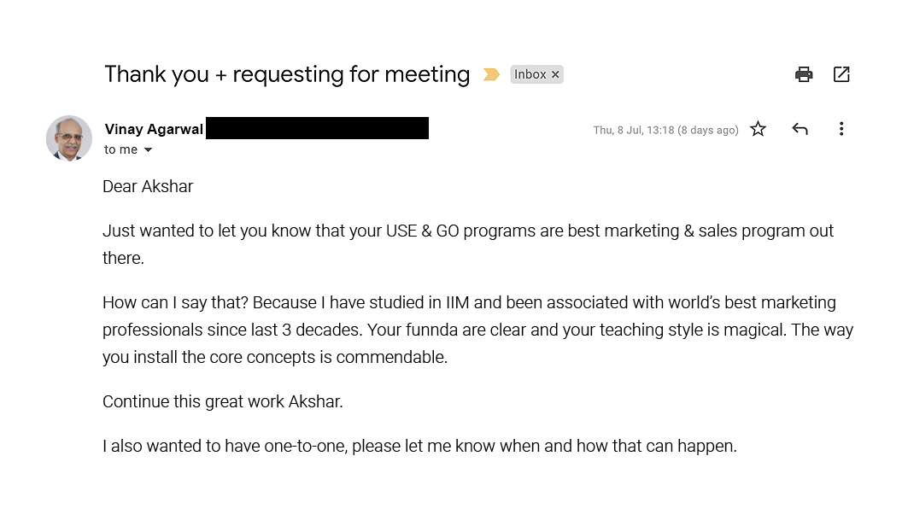Reply to Vinay Agarwal's email

click(799, 129)
